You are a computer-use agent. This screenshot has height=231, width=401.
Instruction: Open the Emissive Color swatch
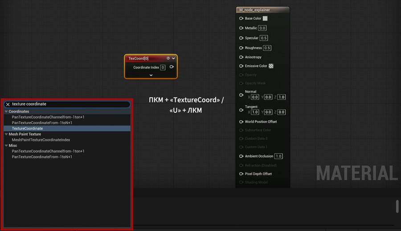click(x=271, y=66)
